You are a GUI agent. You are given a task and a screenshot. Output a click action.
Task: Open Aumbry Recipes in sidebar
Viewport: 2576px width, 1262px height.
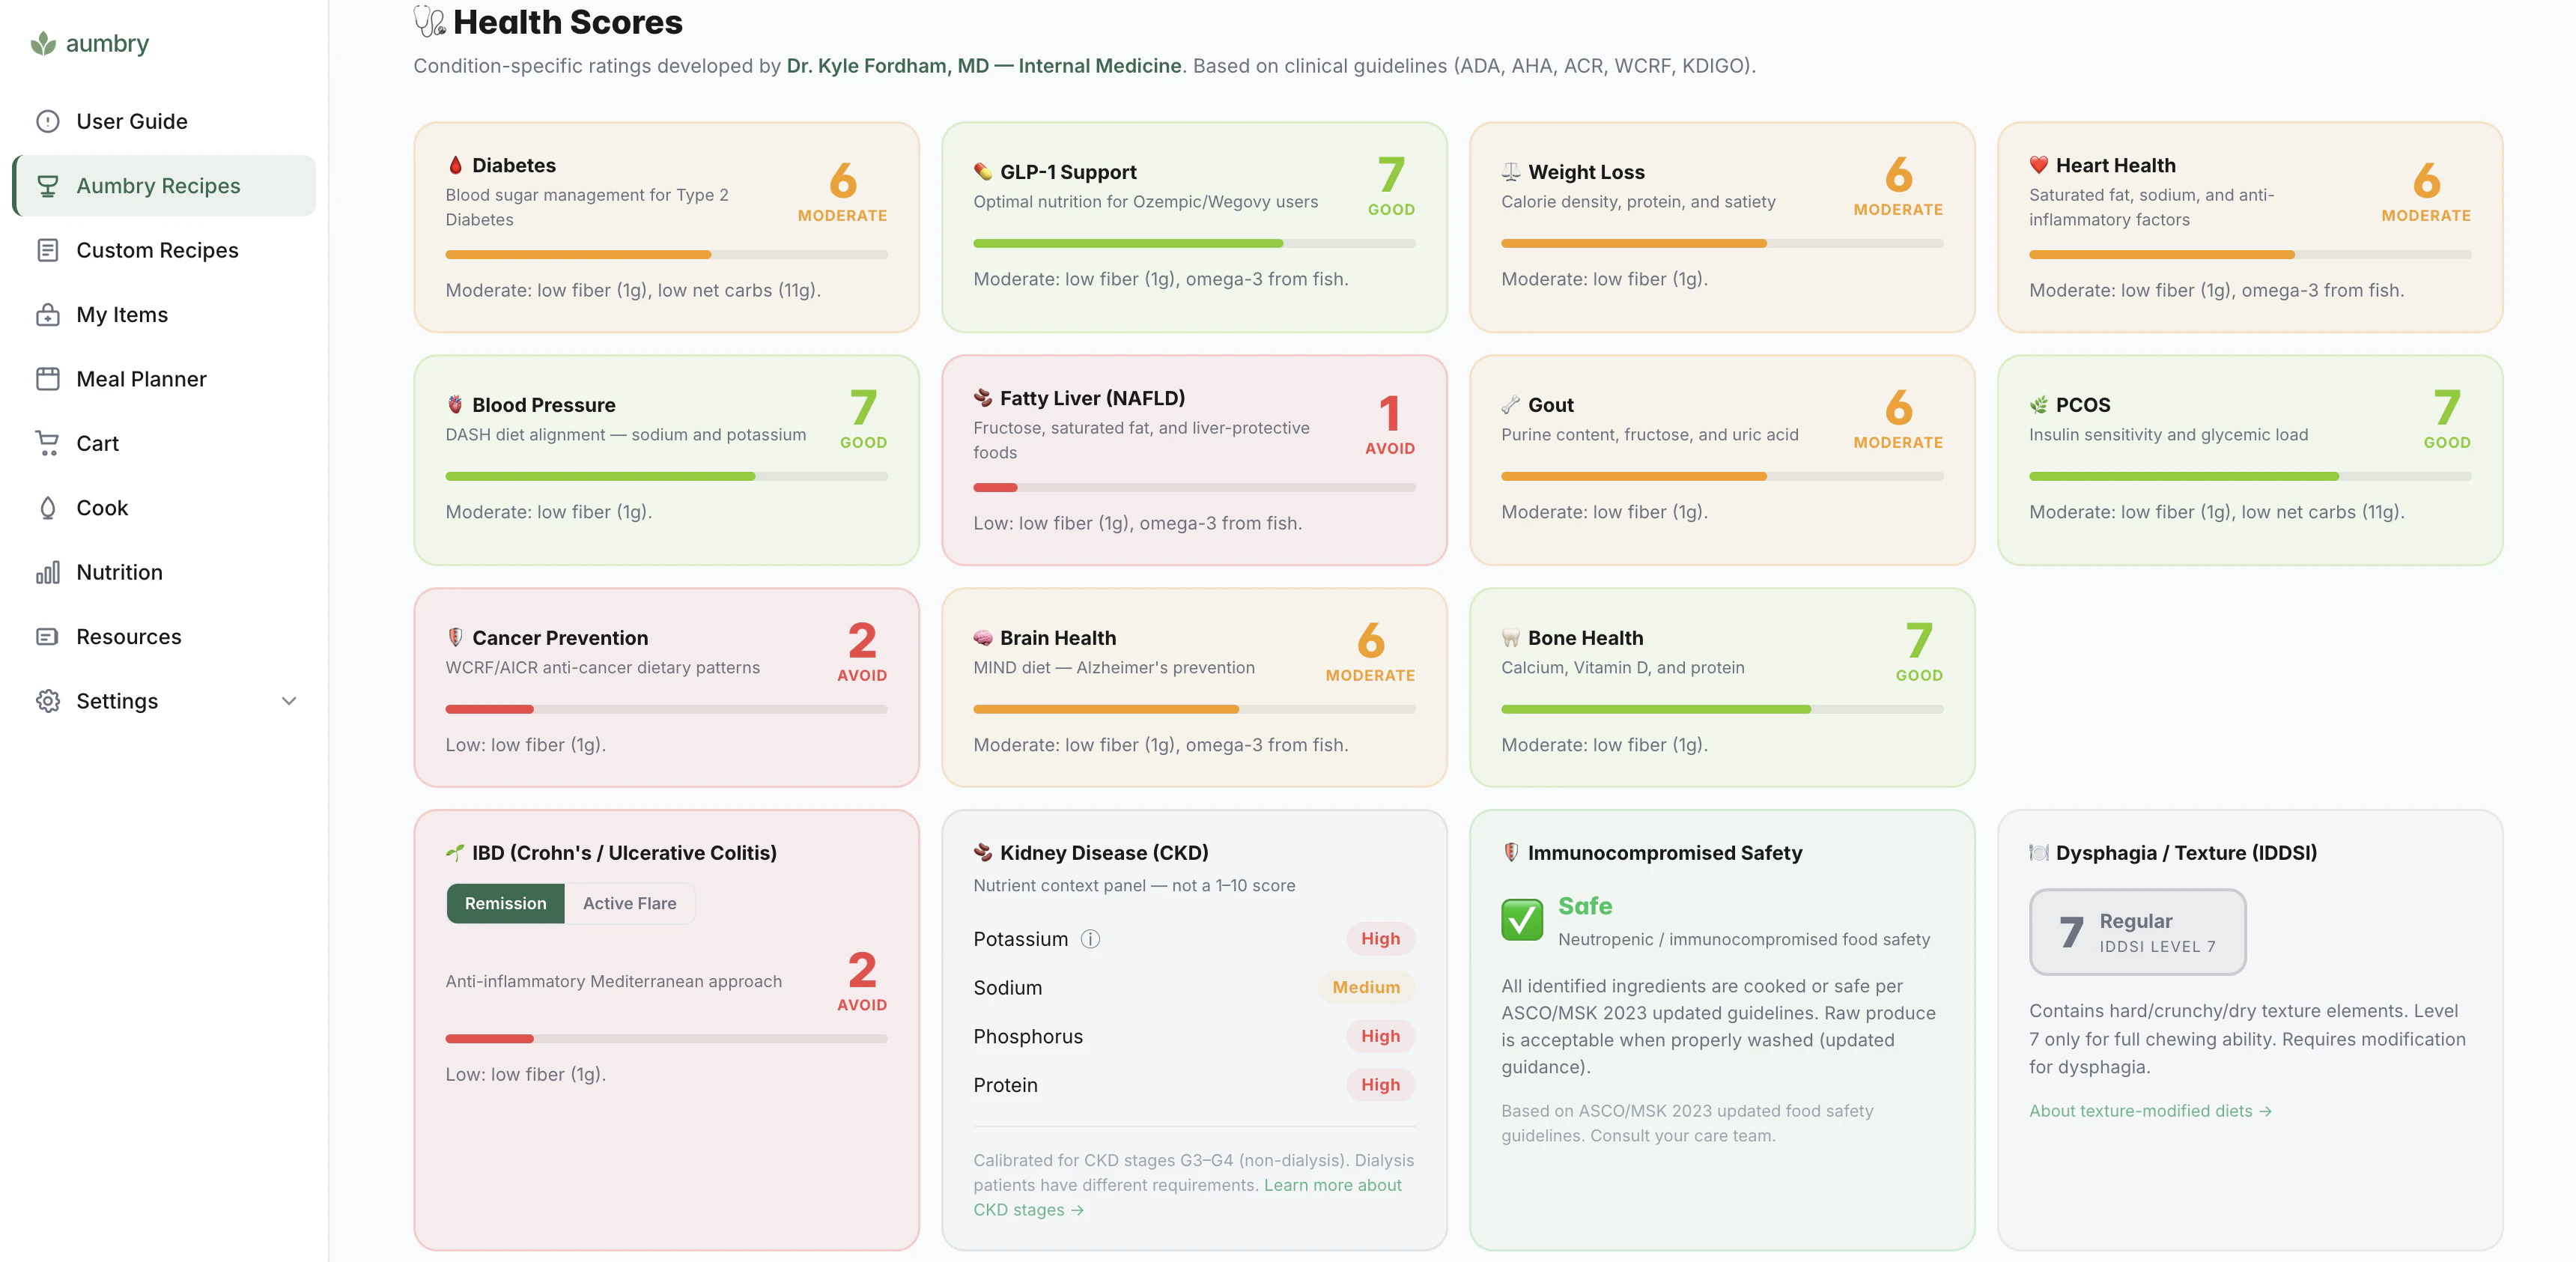(158, 186)
